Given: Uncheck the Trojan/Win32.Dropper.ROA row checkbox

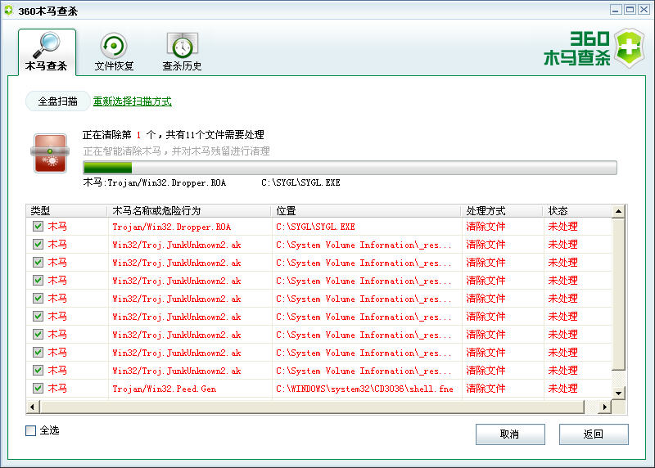Looking at the screenshot, I should coord(38,227).
